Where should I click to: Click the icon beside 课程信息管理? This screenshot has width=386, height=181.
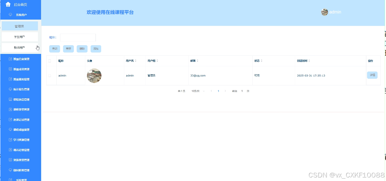pos(10,99)
